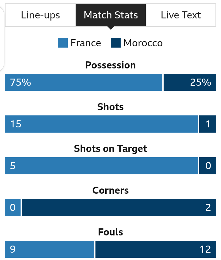Select the Match Stats tab
221x260 pixels.
[111, 15]
